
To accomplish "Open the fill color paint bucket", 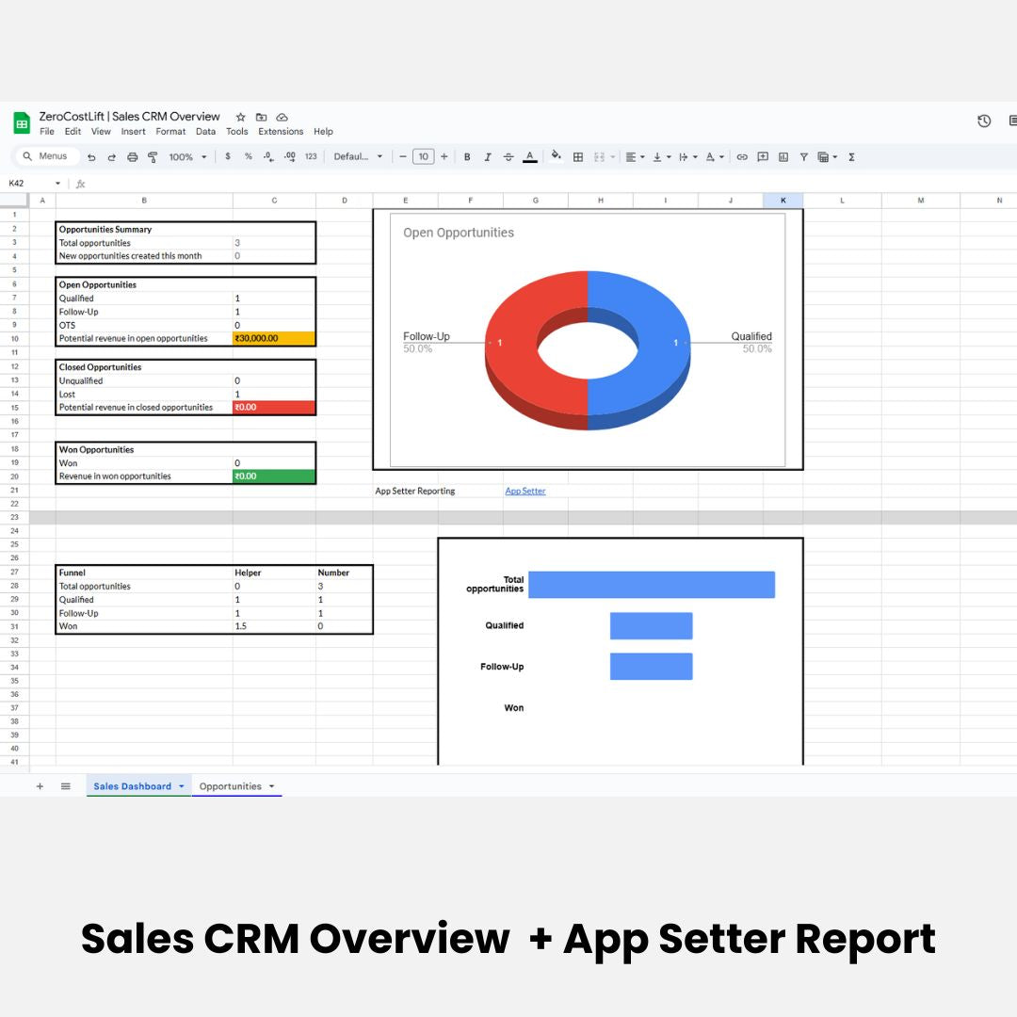I will (556, 157).
